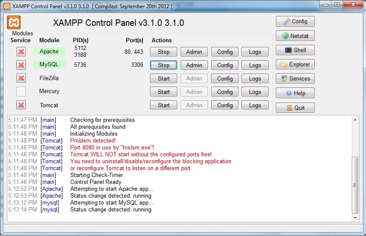
Task: Click the log scrollbar up arrow
Action: point(355,120)
